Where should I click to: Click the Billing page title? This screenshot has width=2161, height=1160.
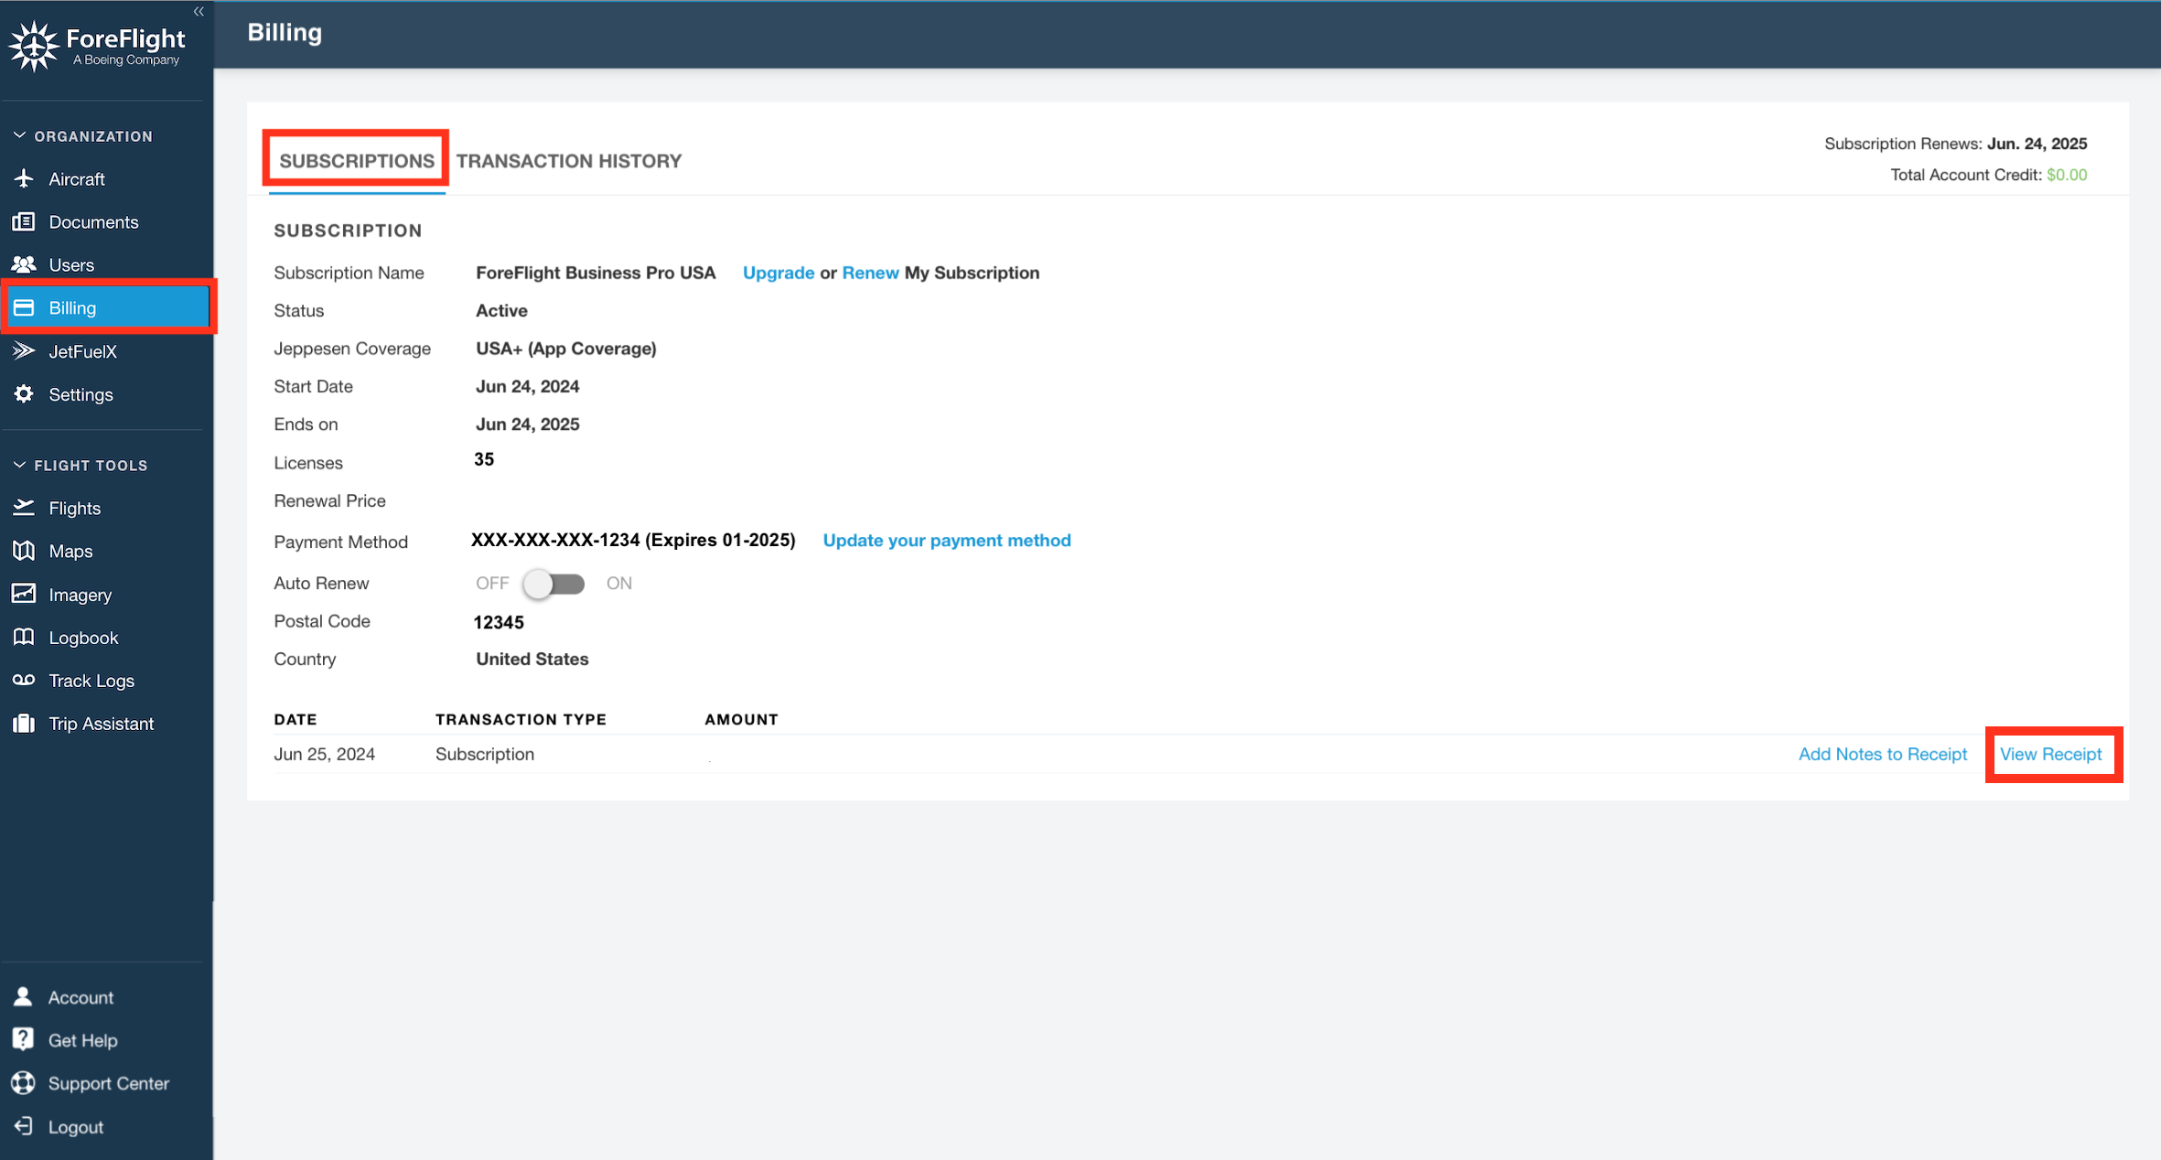285,33
